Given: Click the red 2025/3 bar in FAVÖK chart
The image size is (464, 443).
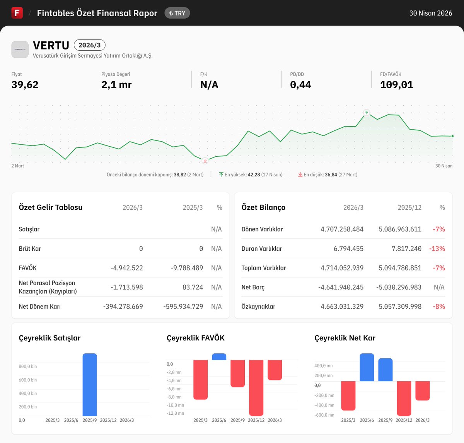Looking at the screenshot, I should (200, 380).
